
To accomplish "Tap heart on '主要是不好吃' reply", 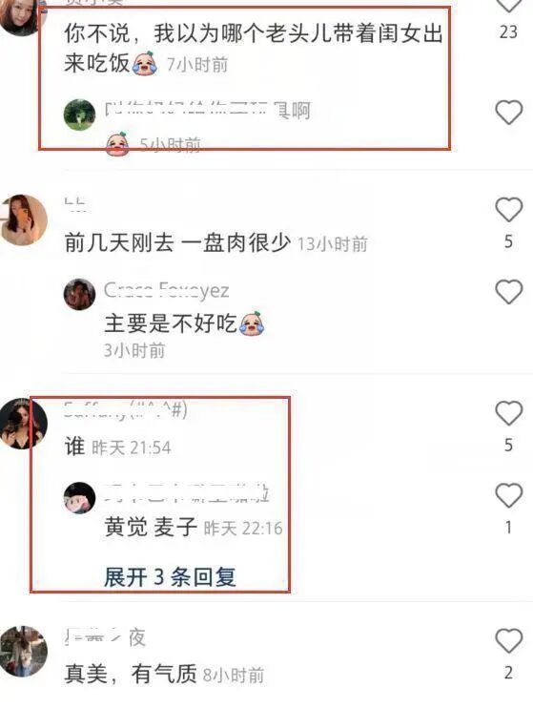I will point(508,291).
